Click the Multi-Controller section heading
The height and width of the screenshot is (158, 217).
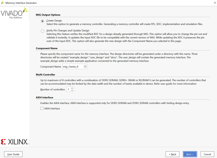[x=45, y=75]
